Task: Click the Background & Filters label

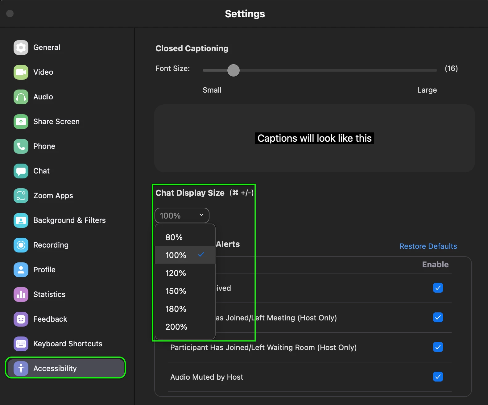Action: click(69, 220)
